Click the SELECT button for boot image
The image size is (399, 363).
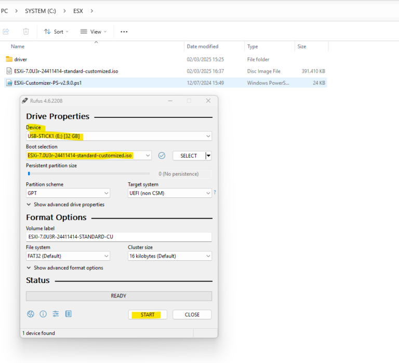point(189,156)
